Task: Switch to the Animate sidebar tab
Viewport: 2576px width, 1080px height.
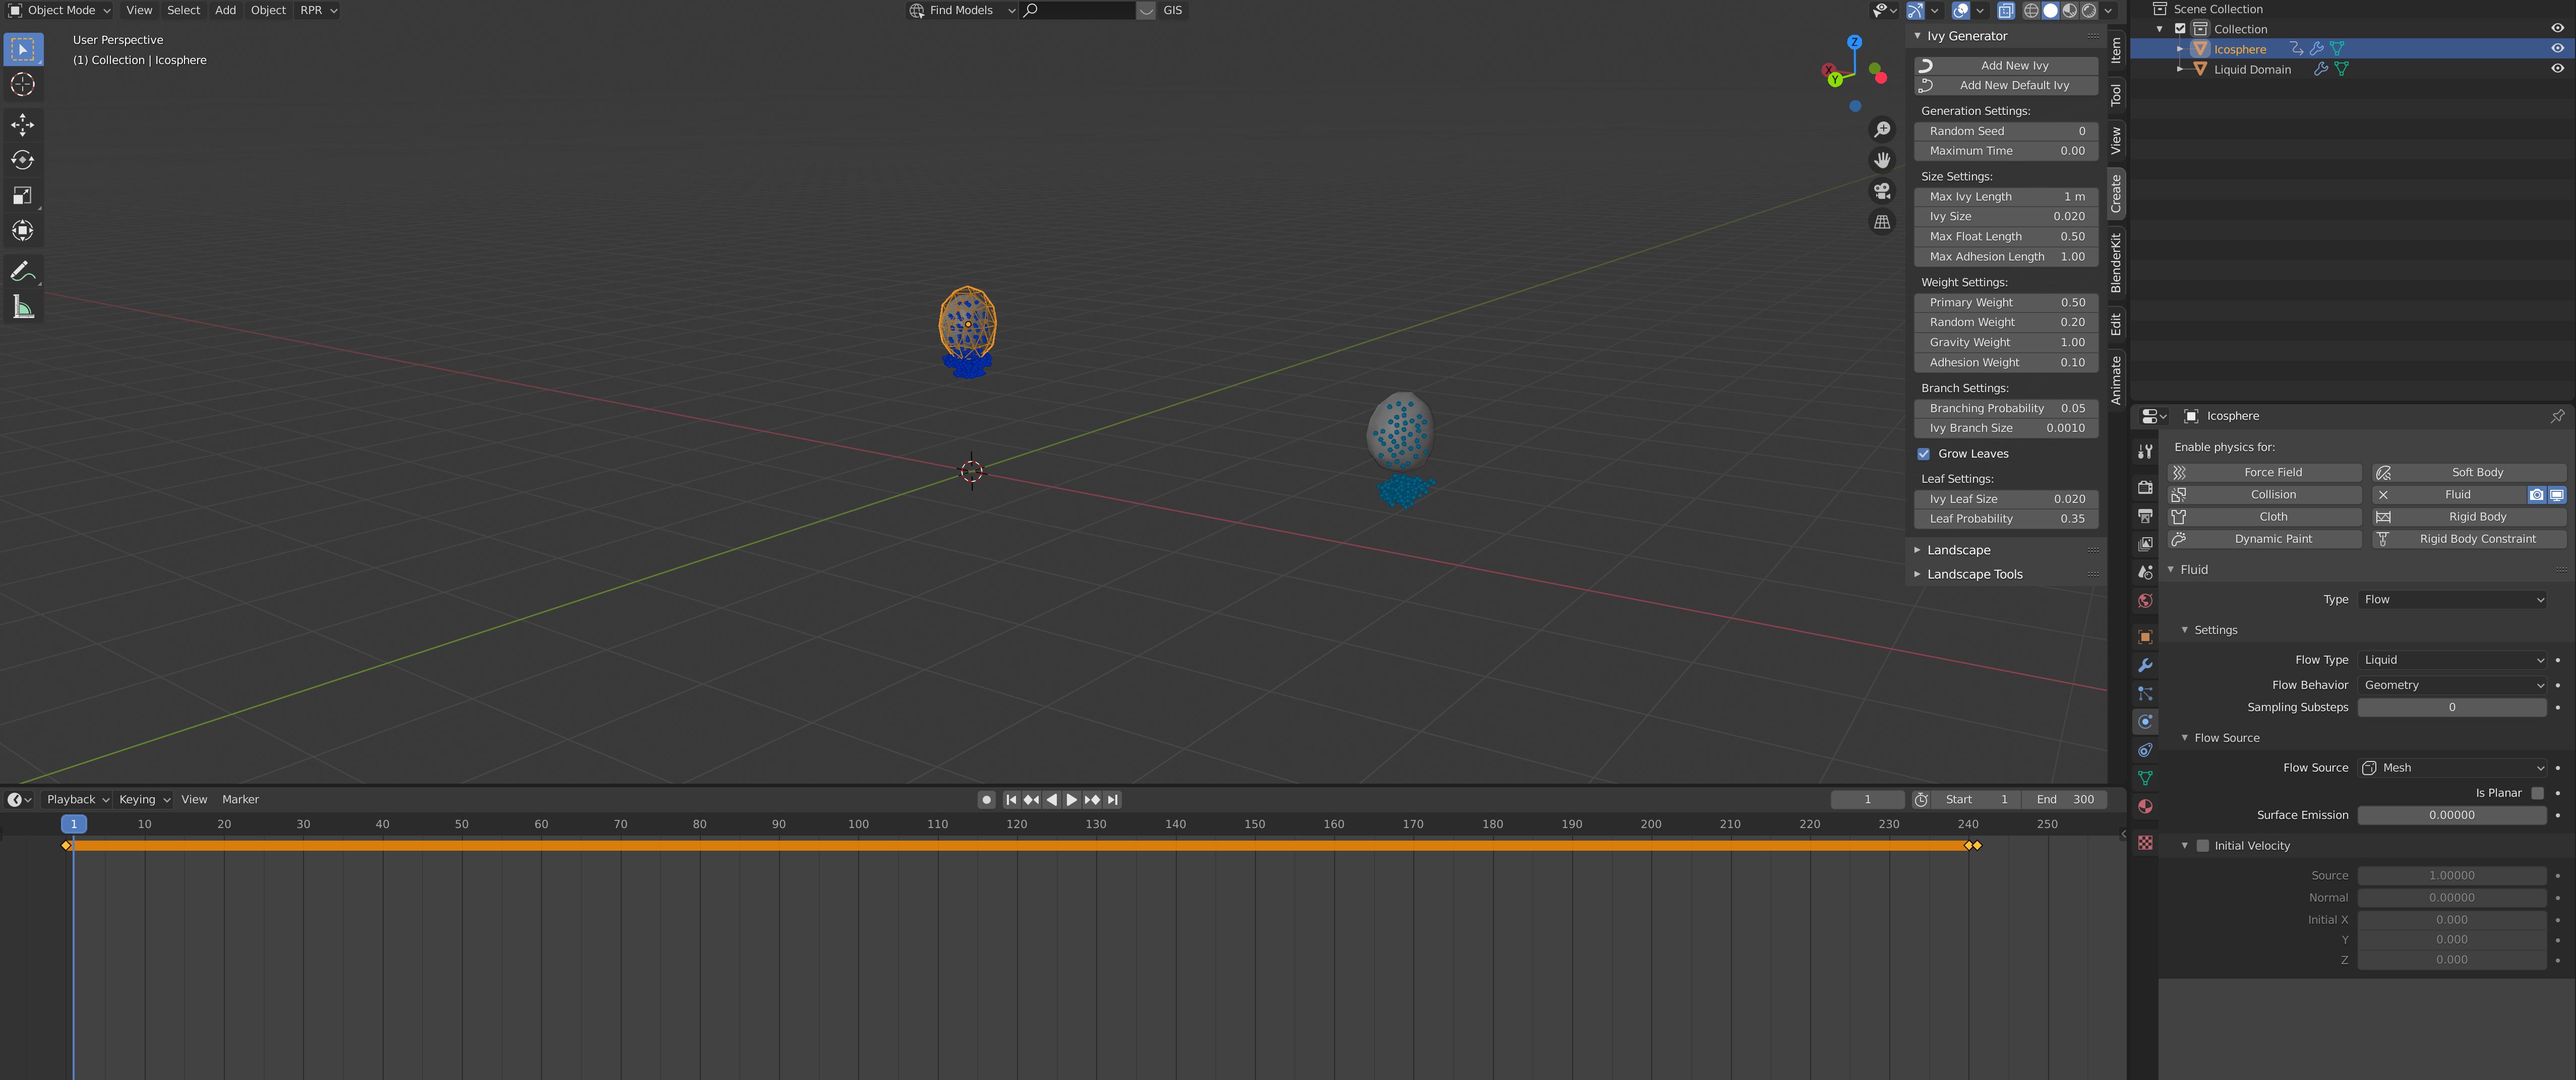Action: pyautogui.click(x=2115, y=380)
